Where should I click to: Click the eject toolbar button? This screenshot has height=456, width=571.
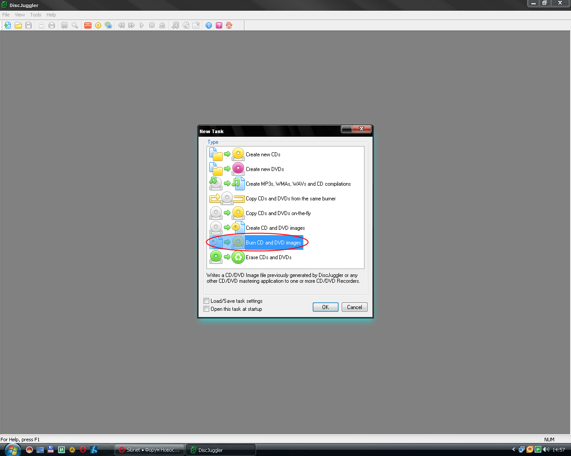click(x=162, y=25)
